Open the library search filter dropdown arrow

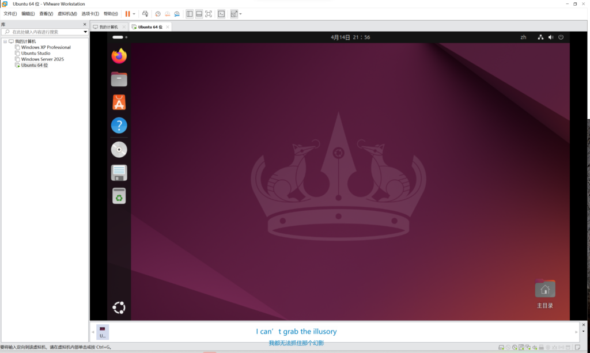85,32
